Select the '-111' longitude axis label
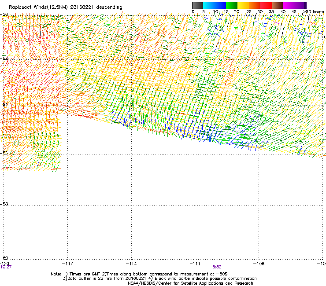The image size is (326, 286). click(195, 264)
